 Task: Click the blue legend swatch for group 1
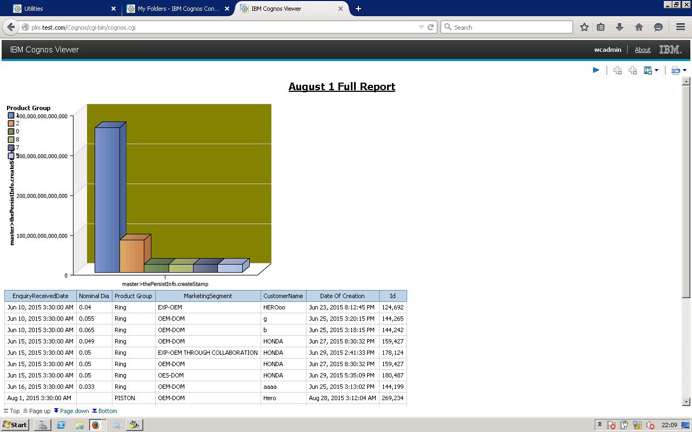click(x=11, y=116)
